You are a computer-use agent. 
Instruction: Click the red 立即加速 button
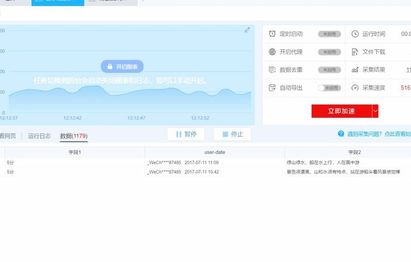[x=341, y=111]
